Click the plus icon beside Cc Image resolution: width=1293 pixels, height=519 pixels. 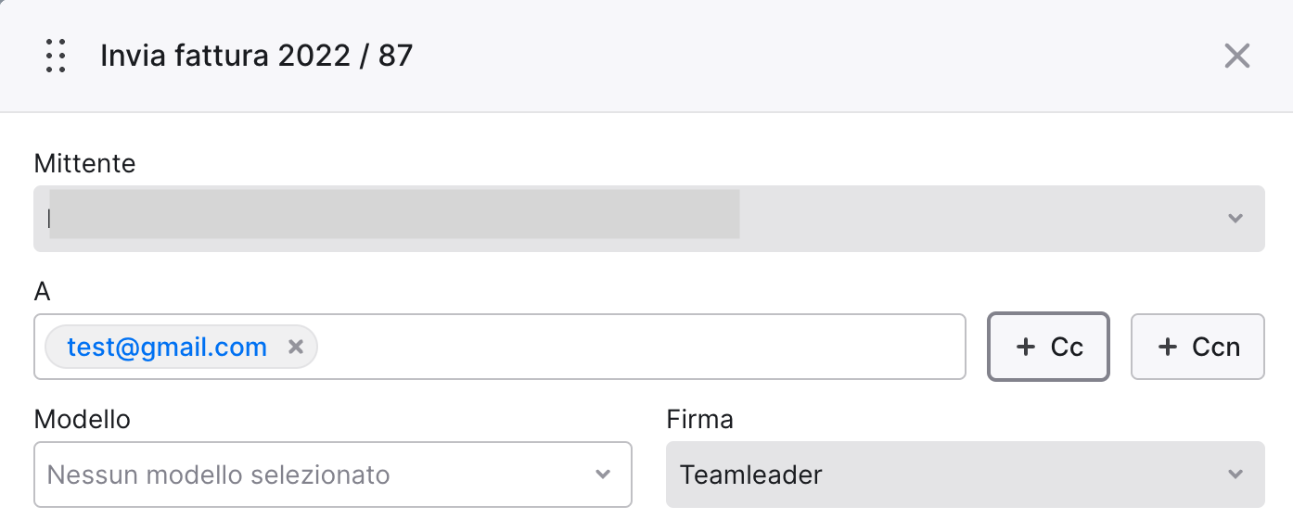coord(1025,348)
